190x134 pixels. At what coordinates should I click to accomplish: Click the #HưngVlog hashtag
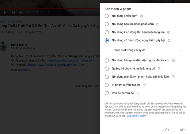[17, 21]
